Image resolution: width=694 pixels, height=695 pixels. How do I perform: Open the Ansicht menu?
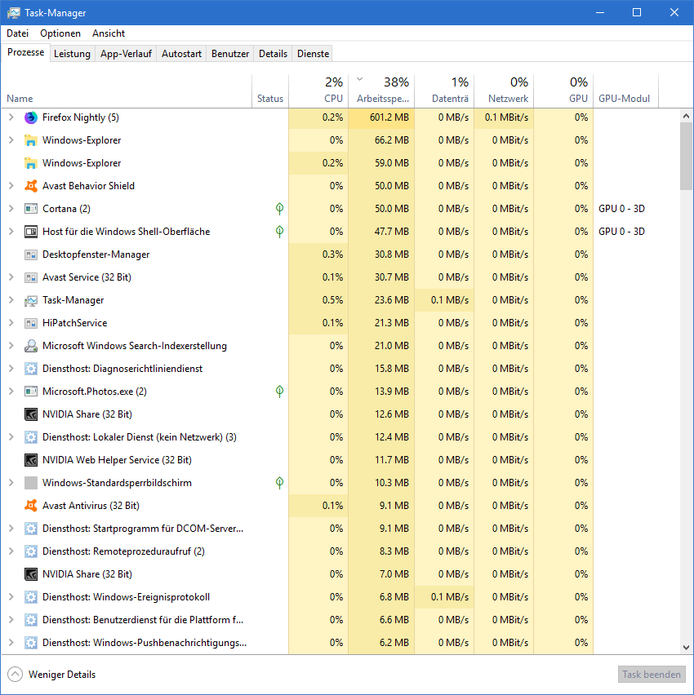pyautogui.click(x=109, y=33)
